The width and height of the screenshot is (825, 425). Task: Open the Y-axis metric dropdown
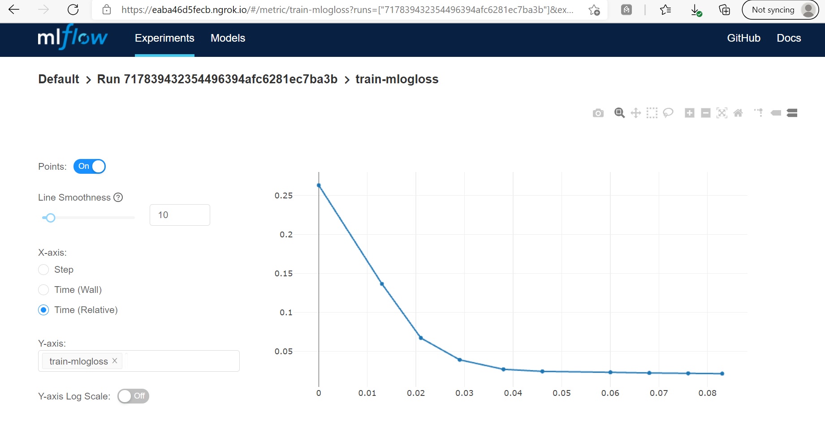point(139,361)
